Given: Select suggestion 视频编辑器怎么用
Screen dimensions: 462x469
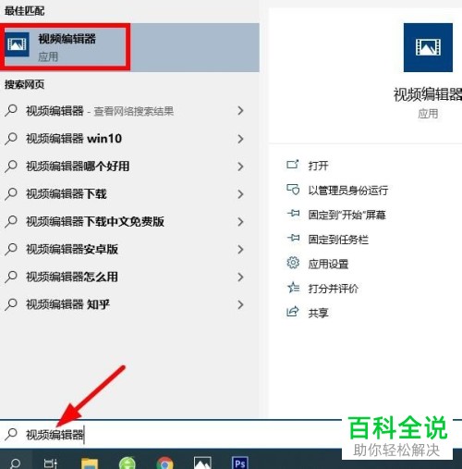Looking at the screenshot, I should [x=129, y=277].
